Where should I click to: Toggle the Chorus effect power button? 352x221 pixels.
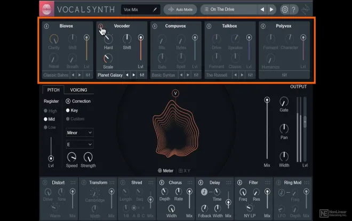tap(162, 183)
